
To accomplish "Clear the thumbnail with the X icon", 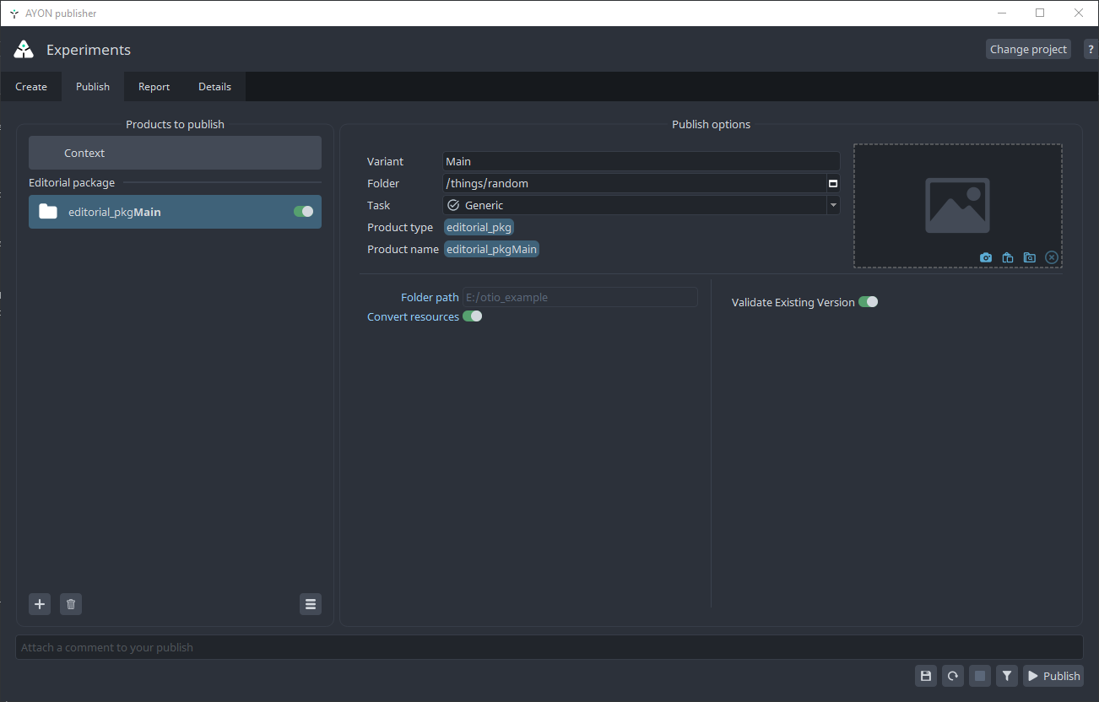I will (x=1052, y=257).
